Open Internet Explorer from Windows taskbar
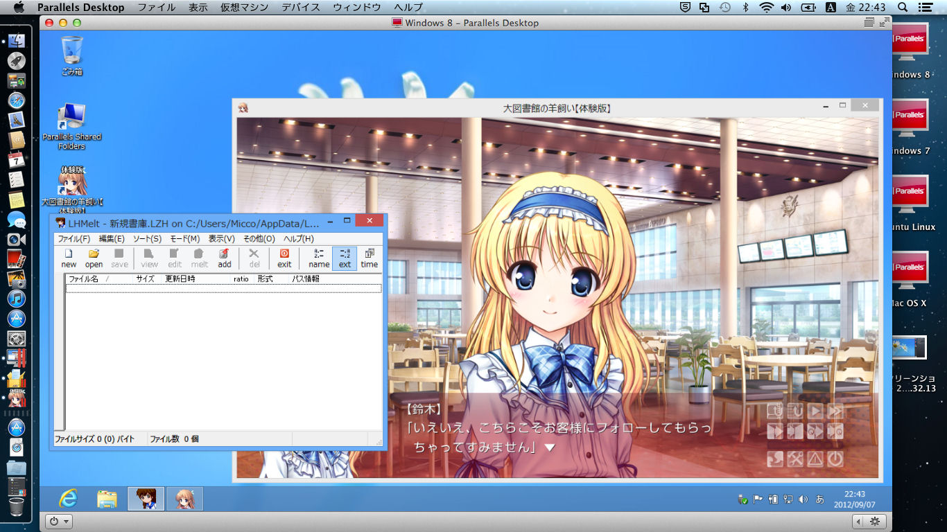Image resolution: width=947 pixels, height=532 pixels. coord(68,499)
